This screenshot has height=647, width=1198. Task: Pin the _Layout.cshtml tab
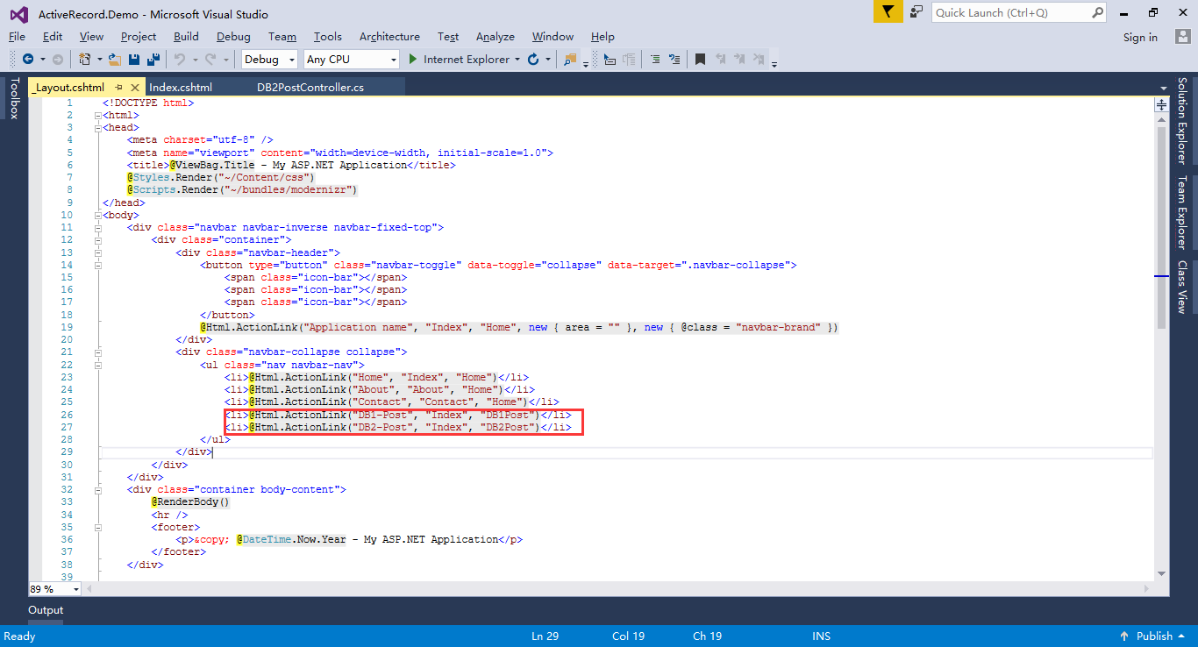[x=118, y=88]
